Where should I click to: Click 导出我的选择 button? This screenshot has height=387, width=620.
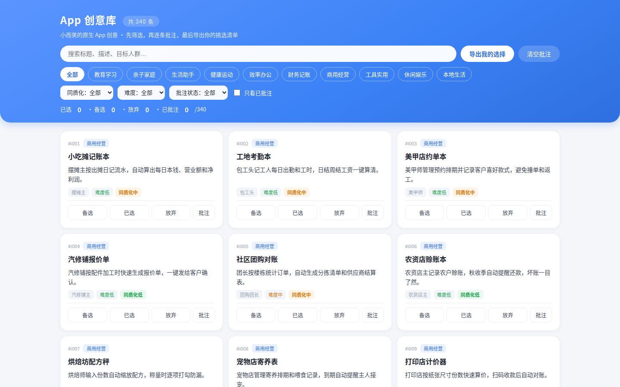point(487,54)
